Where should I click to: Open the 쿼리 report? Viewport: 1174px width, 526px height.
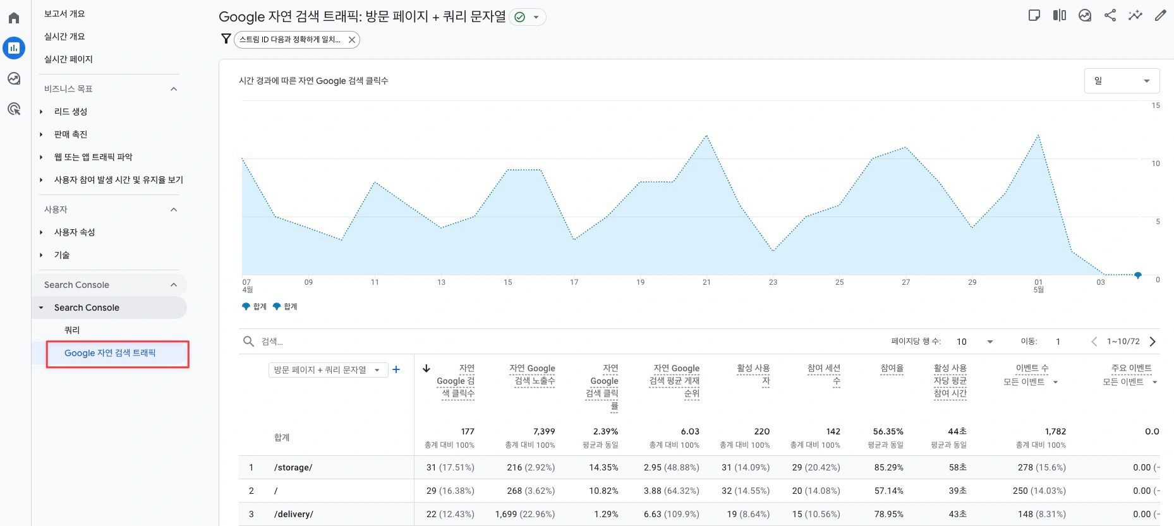tap(72, 330)
